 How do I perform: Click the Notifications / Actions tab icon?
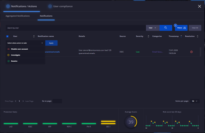pyautogui.click(x=8, y=6)
